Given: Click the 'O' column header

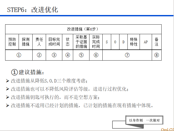Looking at the screenshot, I should (115, 42).
